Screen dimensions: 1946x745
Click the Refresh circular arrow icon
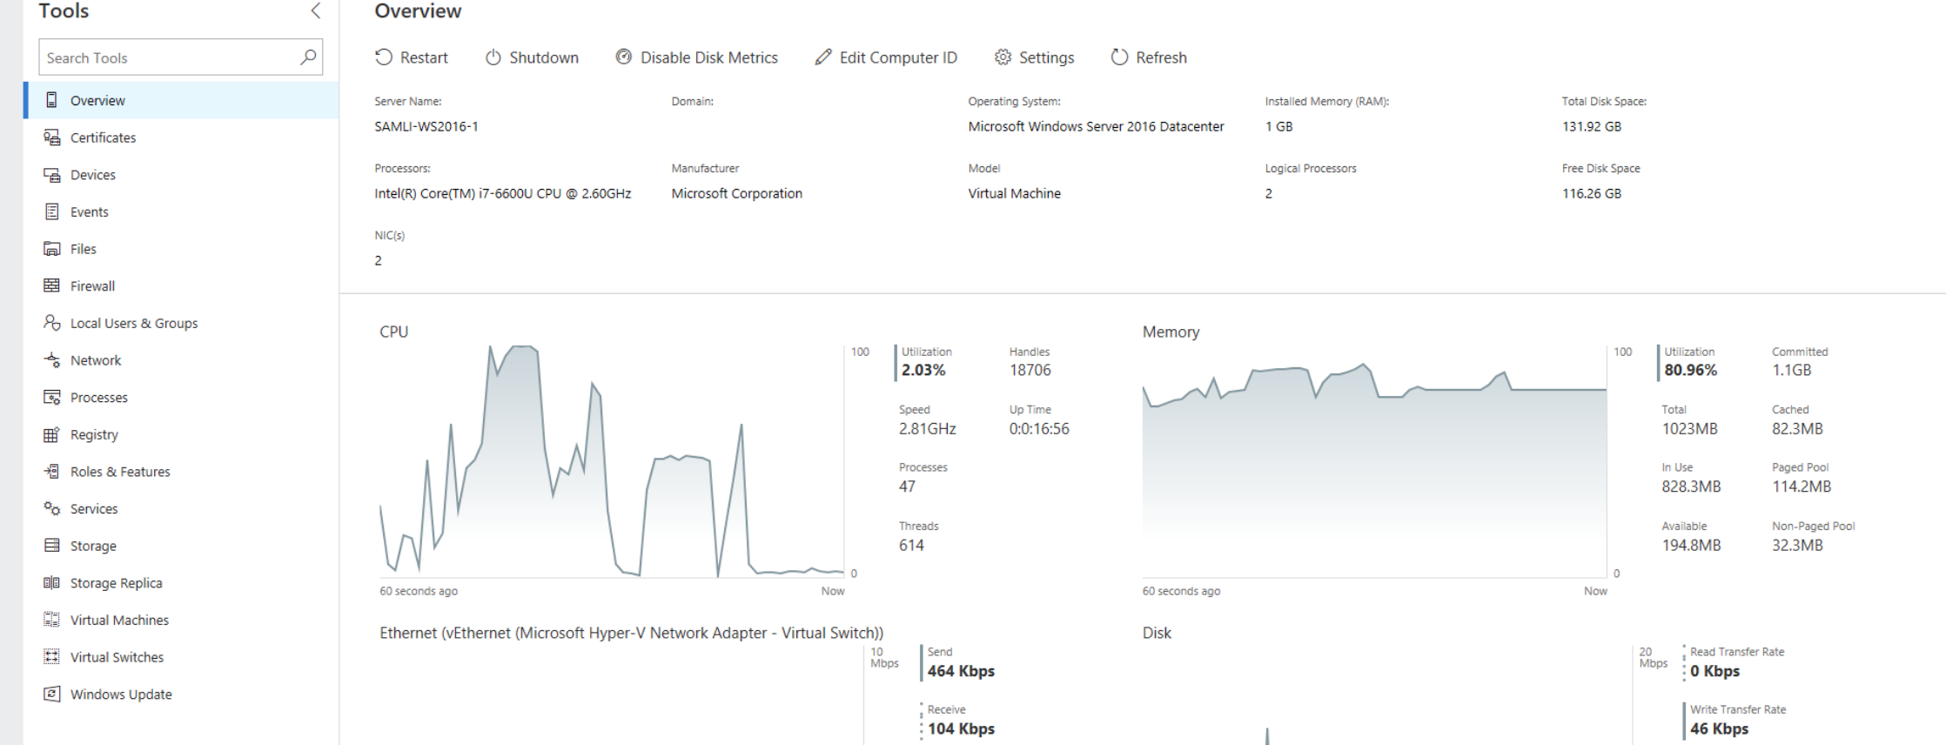point(1119,57)
